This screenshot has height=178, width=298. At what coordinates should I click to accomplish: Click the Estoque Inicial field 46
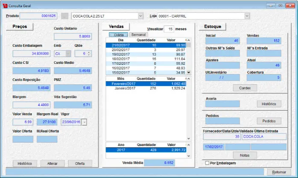[222, 40]
